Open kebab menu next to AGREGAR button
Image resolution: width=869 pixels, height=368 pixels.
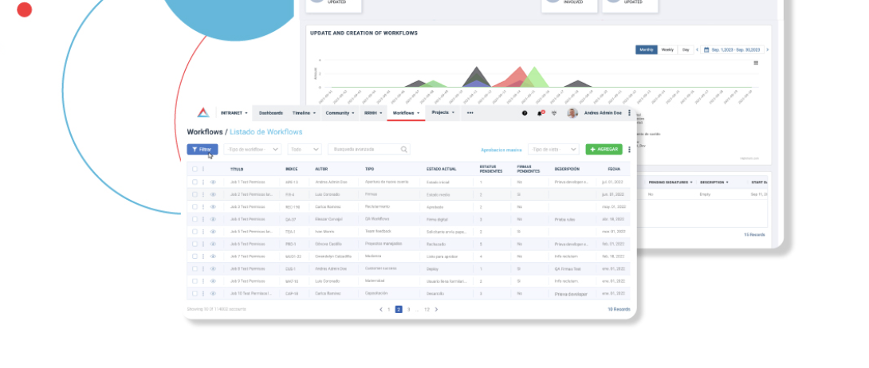[630, 150]
